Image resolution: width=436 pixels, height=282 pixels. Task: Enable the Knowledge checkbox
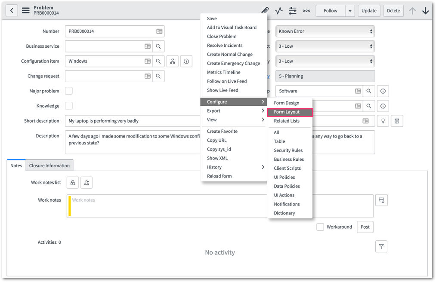[x=69, y=106]
